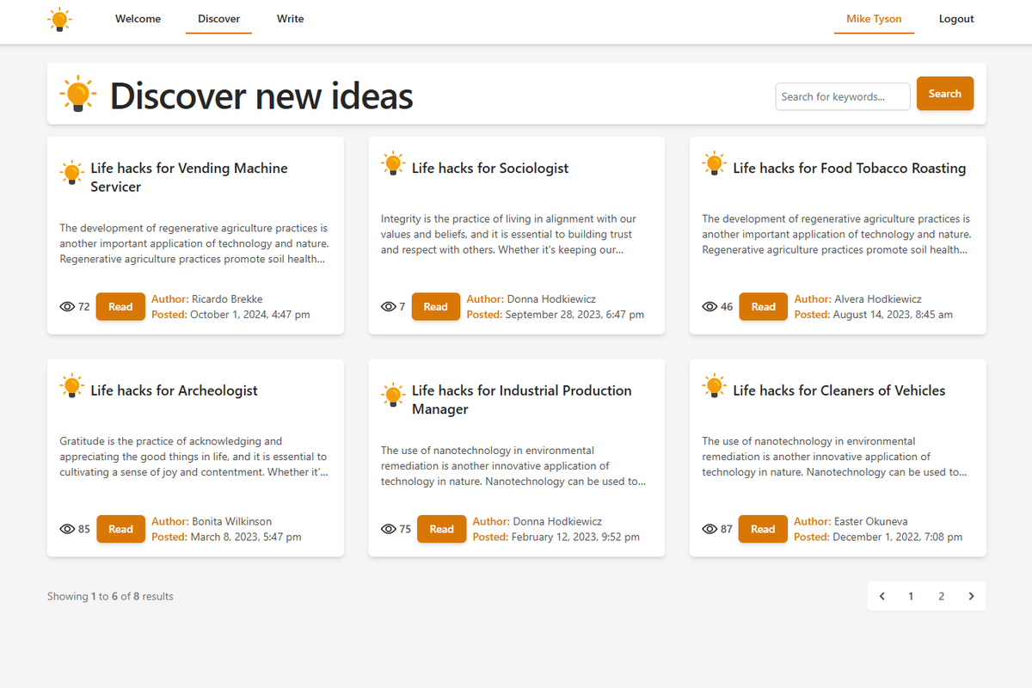Click lightbulb icon on Industrial Production Manager card

(393, 395)
